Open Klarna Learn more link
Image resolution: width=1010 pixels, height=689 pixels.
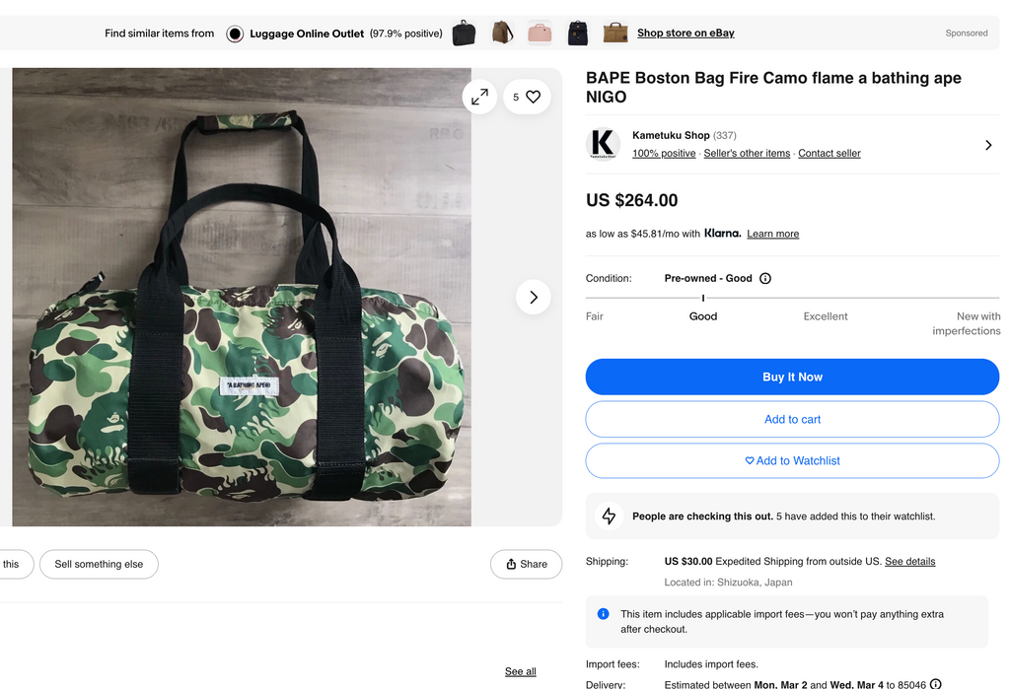[x=772, y=234]
